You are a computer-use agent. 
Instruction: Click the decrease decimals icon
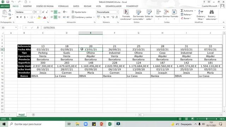(x=117, y=17)
